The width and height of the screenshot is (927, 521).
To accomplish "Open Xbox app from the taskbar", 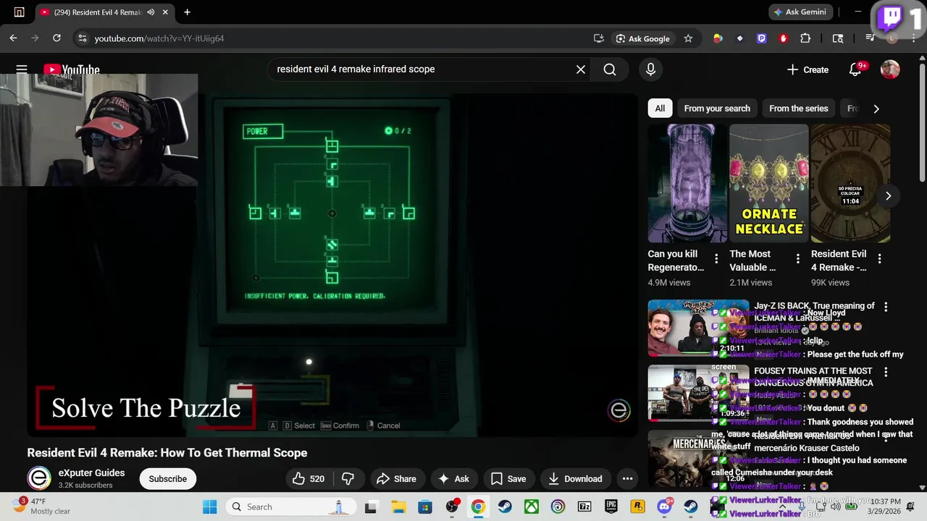I will point(531,507).
